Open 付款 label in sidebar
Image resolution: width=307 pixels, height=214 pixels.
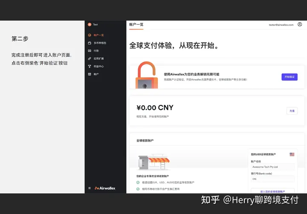pos(96,51)
